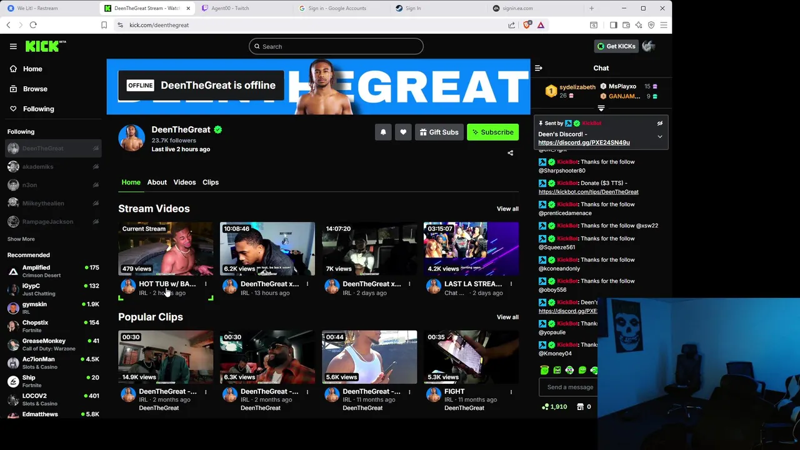Viewport: 800px width, 450px height.
Task: Switch to the Clips channel tab
Action: tap(211, 182)
